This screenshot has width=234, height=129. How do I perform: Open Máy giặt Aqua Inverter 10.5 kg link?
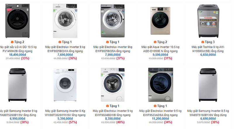coord(160,47)
